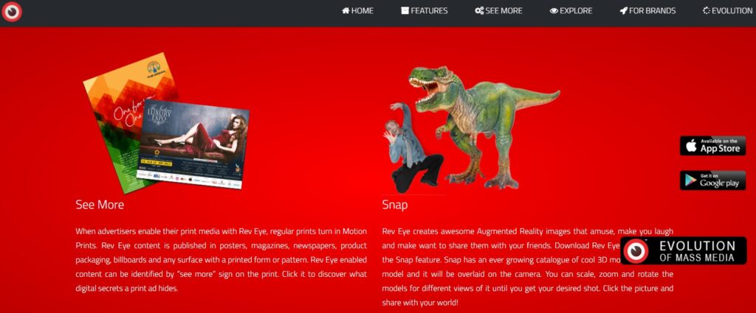This screenshot has height=313, width=756.
Task: Click the house icon beside HOME
Action: pyautogui.click(x=346, y=11)
